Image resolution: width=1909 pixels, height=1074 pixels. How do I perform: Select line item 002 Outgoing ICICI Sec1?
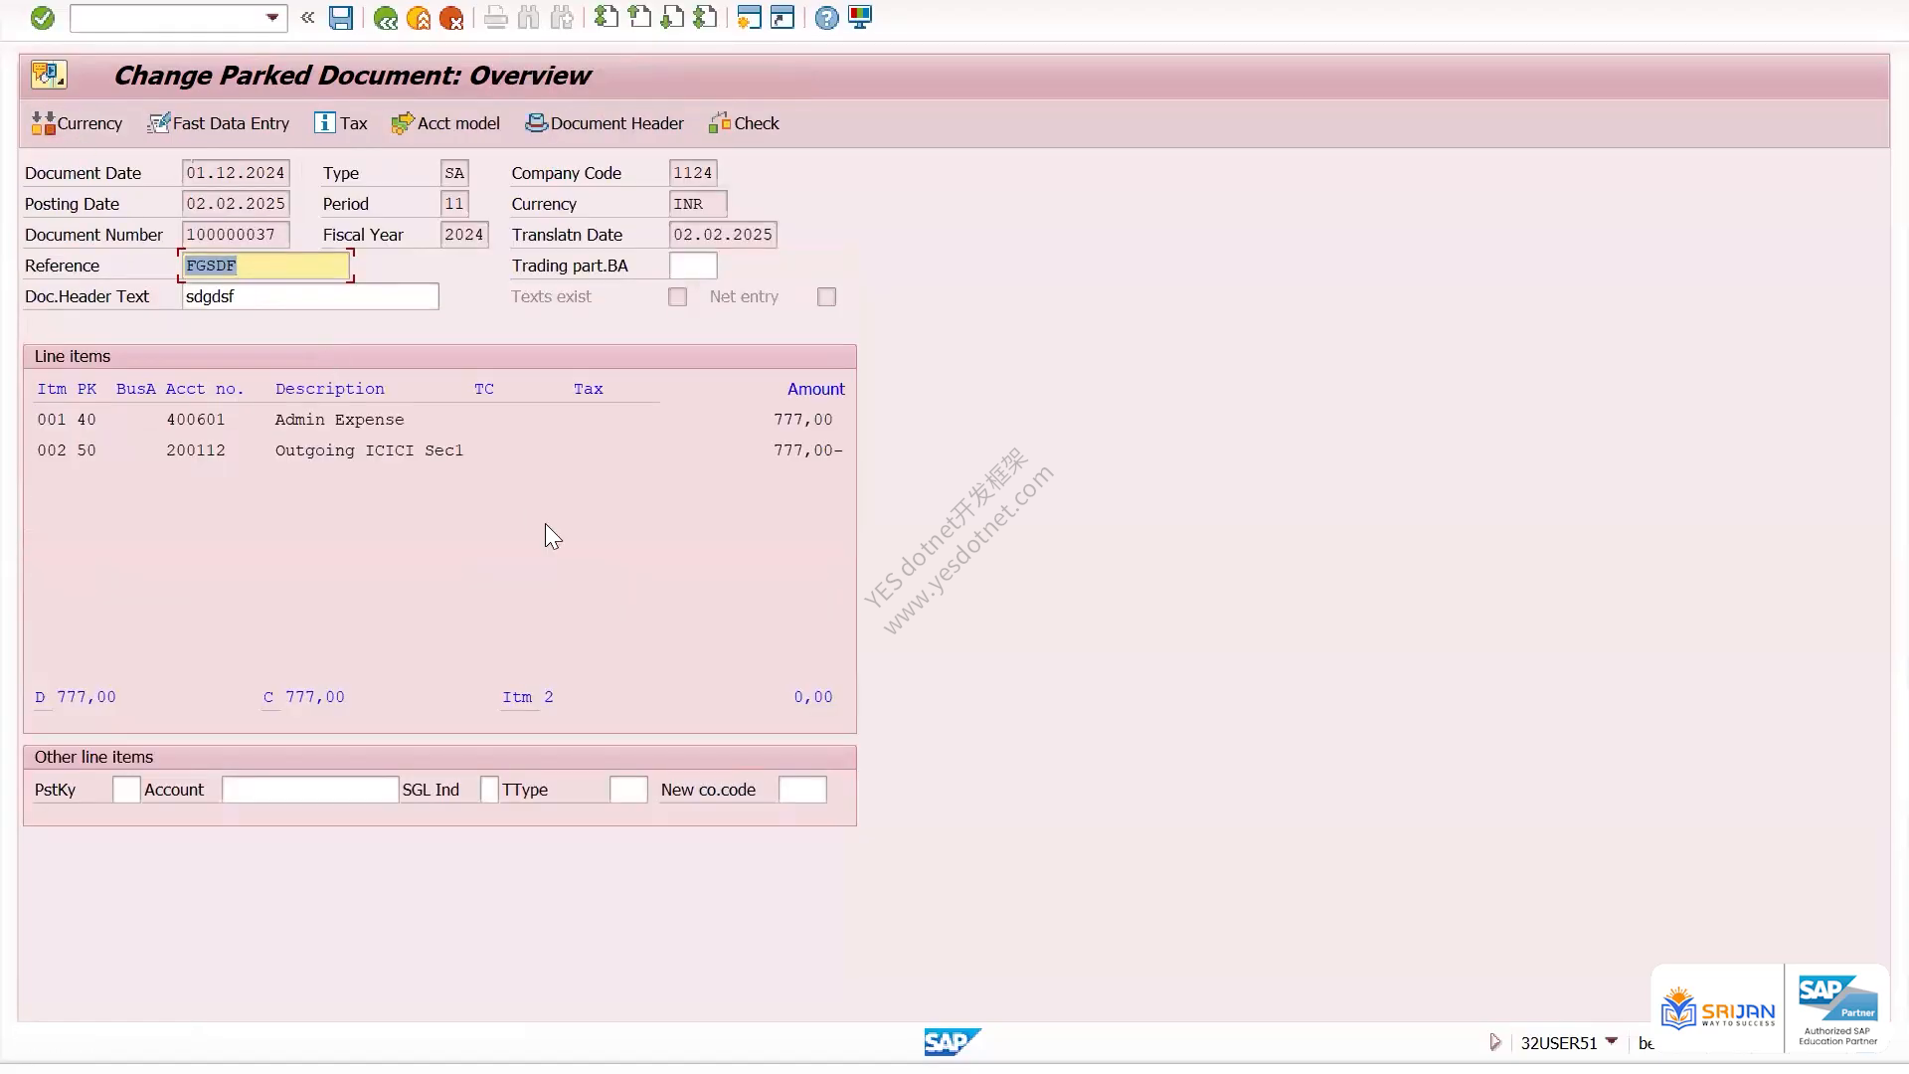(439, 450)
